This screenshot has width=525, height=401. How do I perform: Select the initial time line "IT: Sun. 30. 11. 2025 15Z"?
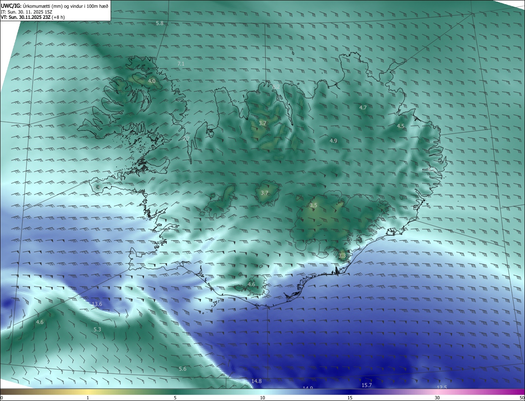(26, 12)
